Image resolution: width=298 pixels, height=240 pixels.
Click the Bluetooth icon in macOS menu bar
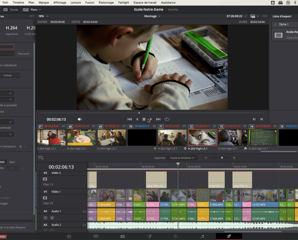coord(295,3)
